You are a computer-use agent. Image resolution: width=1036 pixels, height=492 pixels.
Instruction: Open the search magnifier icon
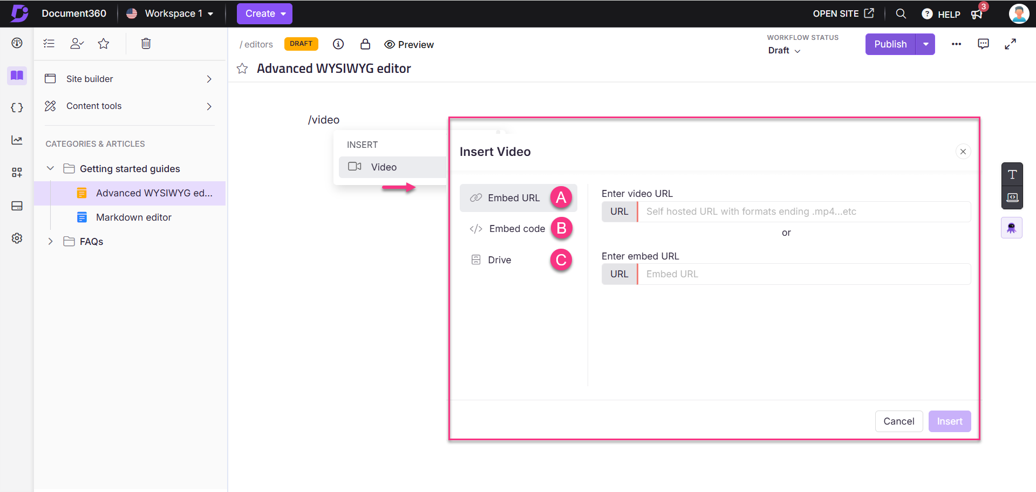[901, 13]
